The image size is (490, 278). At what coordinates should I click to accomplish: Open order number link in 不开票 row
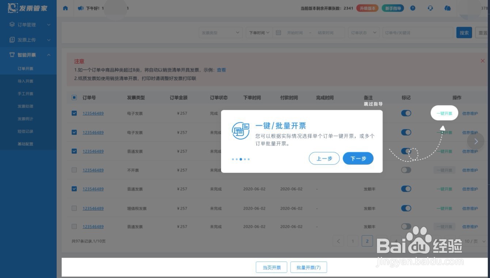(93, 170)
